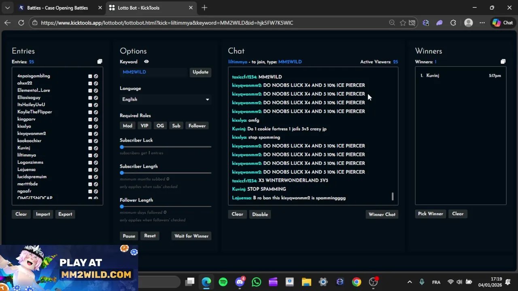Ban entry Lojuensa with the block icon
The image size is (518, 291).
[x=96, y=170]
